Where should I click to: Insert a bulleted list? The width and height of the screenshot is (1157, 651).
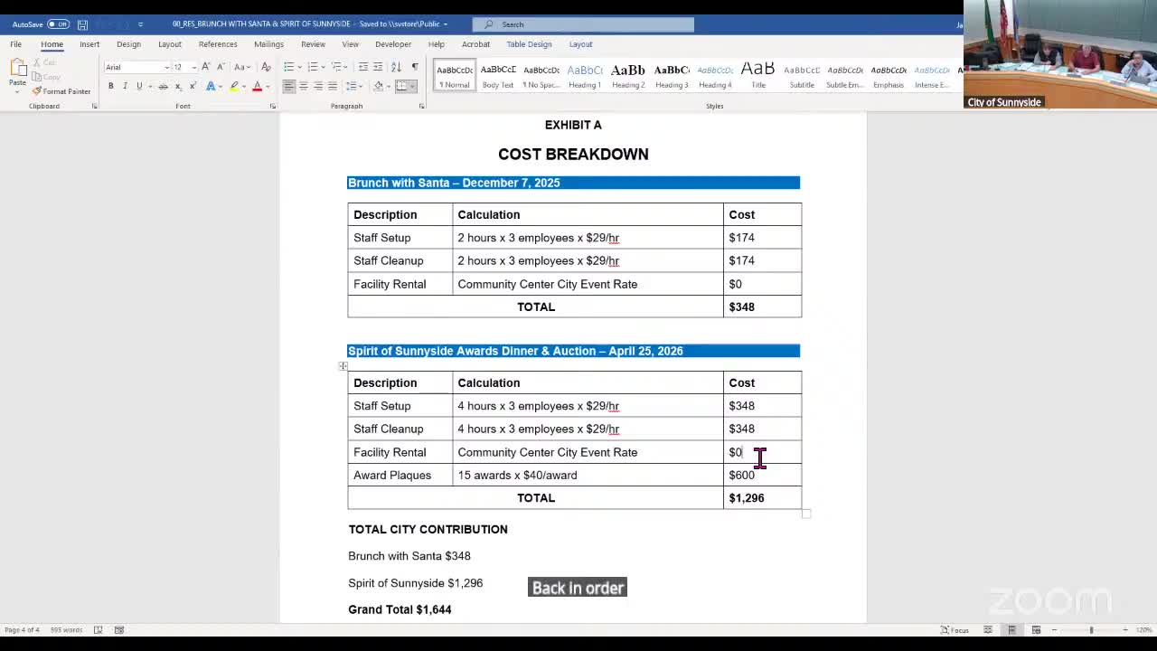[x=288, y=67]
